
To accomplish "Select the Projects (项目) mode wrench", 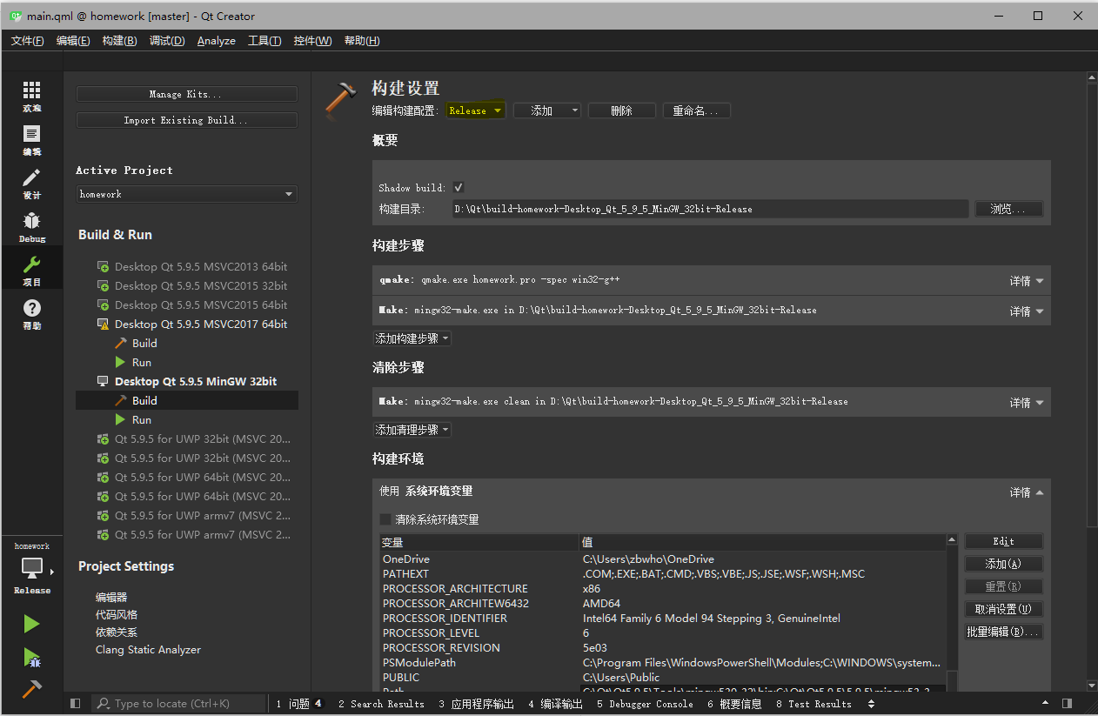I will pyautogui.click(x=31, y=270).
